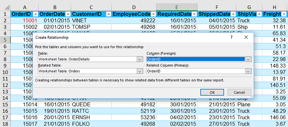The width and height of the screenshot is (288, 127).
Task: Click Freight cell 3.67
Action: pos(274,124)
